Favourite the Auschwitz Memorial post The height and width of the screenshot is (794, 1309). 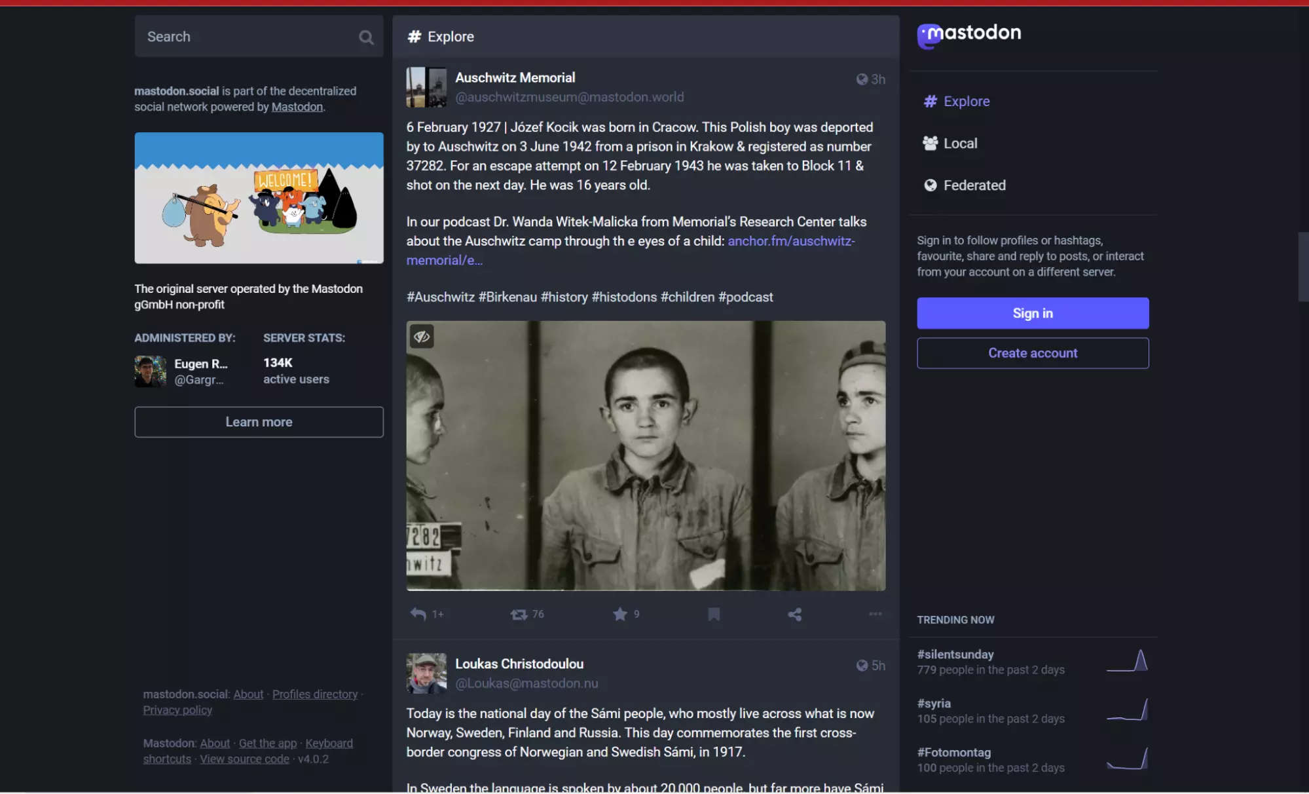(x=619, y=614)
